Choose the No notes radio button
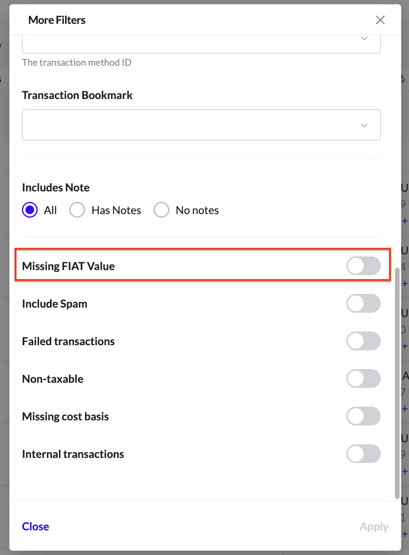This screenshot has width=409, height=555. (161, 210)
